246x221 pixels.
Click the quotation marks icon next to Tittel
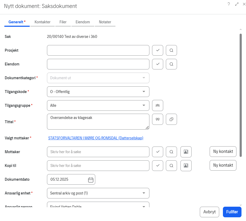(x=158, y=119)
